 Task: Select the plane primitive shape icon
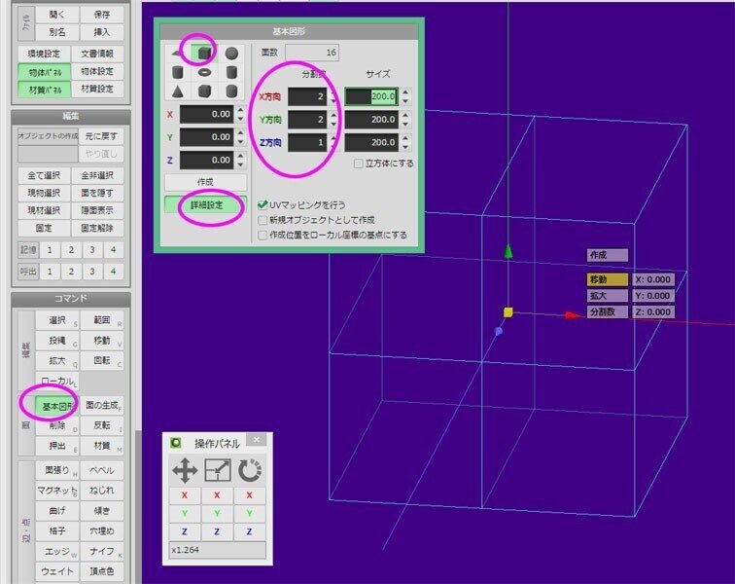(x=177, y=54)
